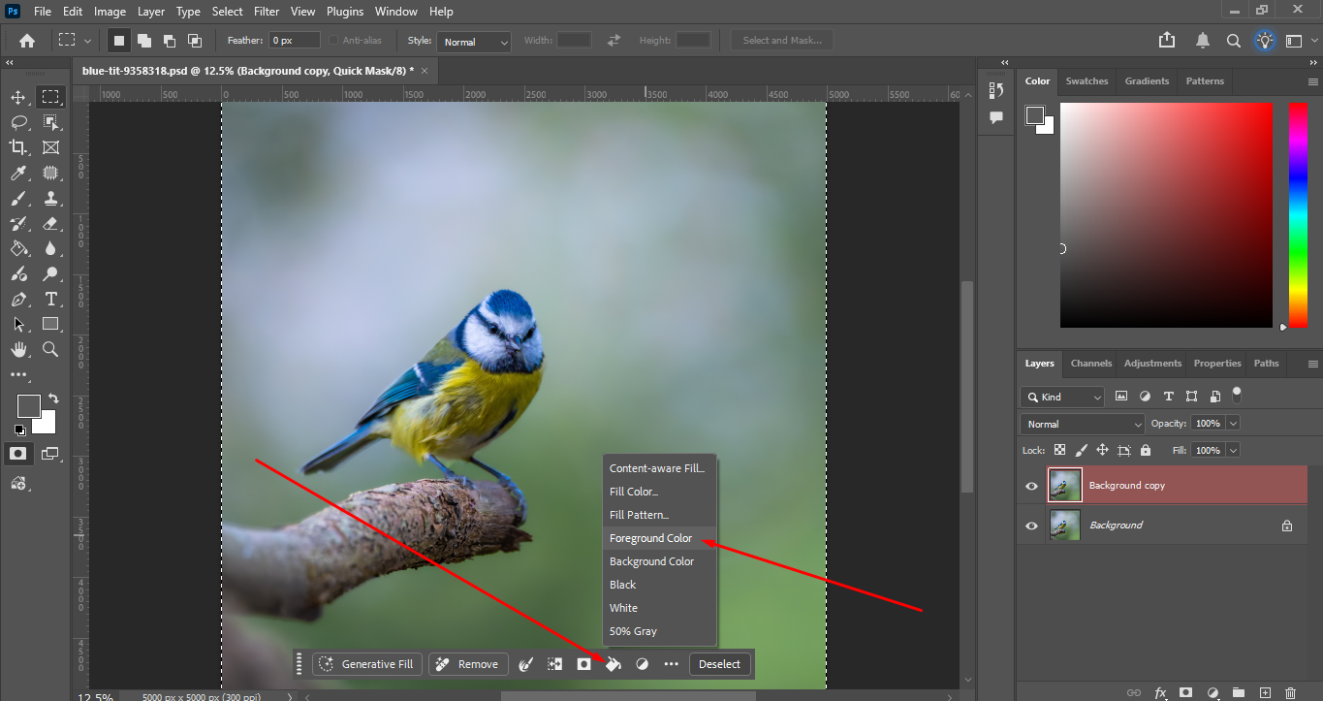Choose Foreground Color from the fill menu

(651, 537)
